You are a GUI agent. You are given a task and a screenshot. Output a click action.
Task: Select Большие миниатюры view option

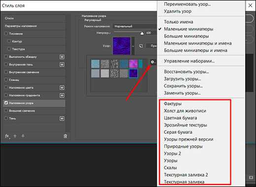pyautogui.click(x=187, y=36)
